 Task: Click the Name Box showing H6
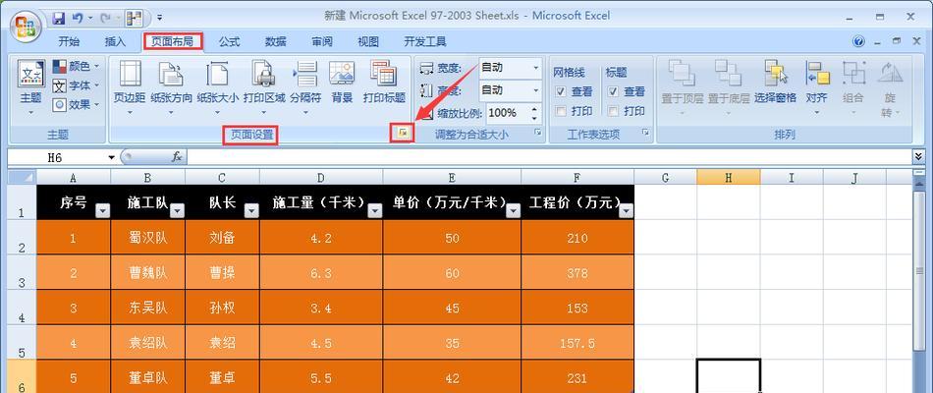pos(55,157)
